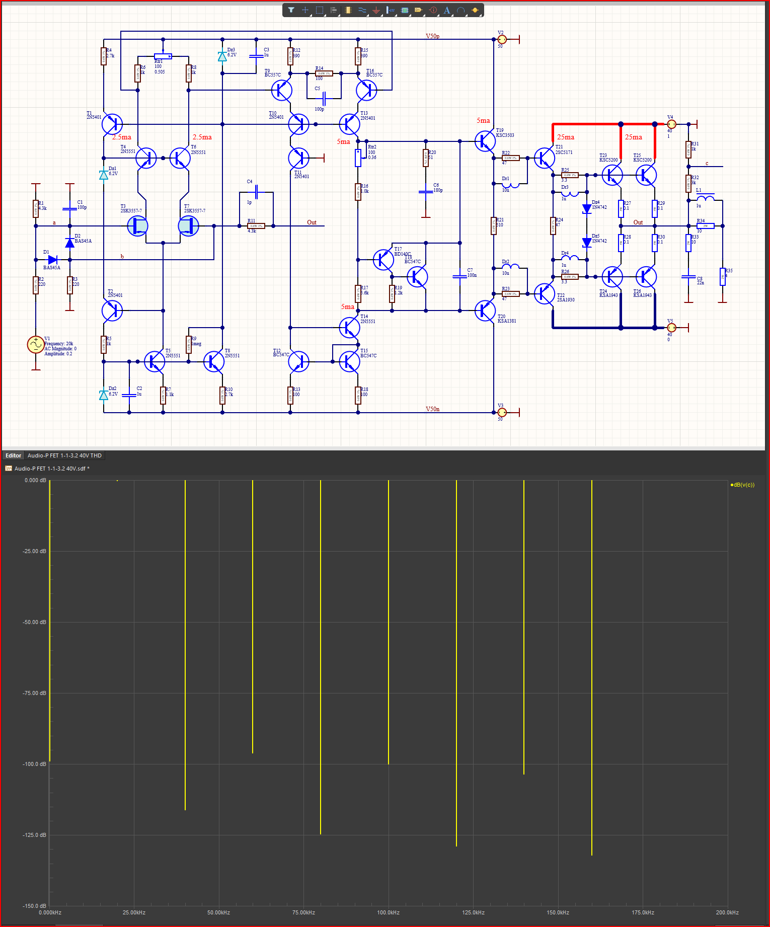Click the dB(v(c)) waveform legend entry

(x=742, y=485)
